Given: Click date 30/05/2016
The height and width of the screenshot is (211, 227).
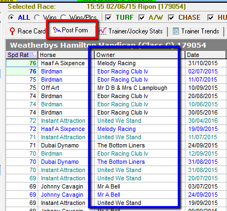Looking at the screenshot, I should (x=203, y=112).
